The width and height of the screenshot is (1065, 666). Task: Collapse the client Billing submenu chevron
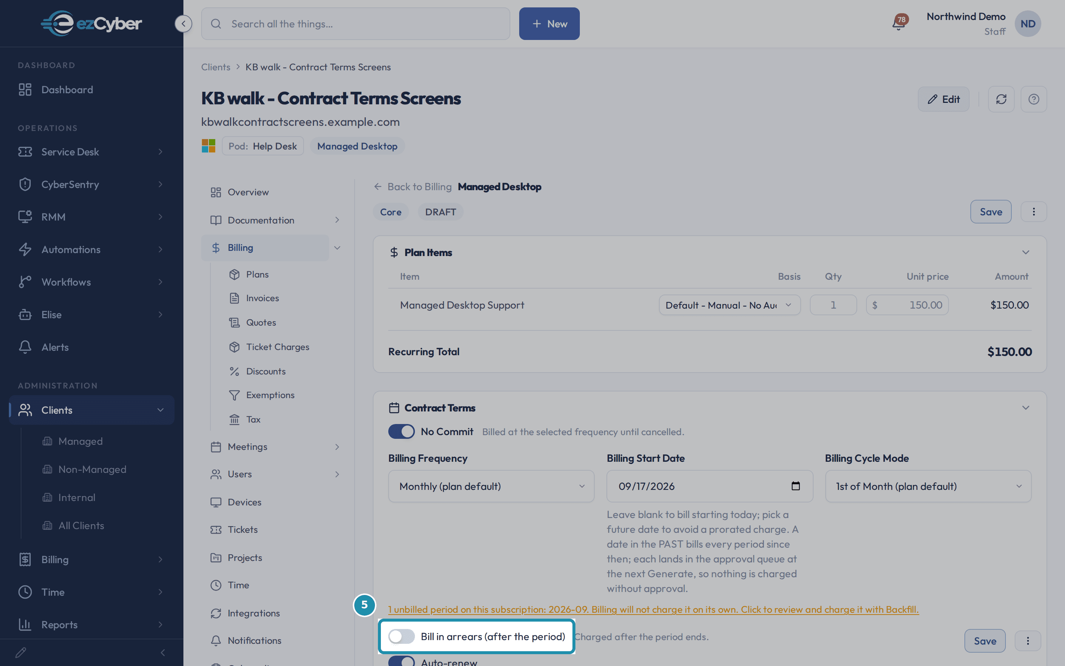click(x=337, y=248)
